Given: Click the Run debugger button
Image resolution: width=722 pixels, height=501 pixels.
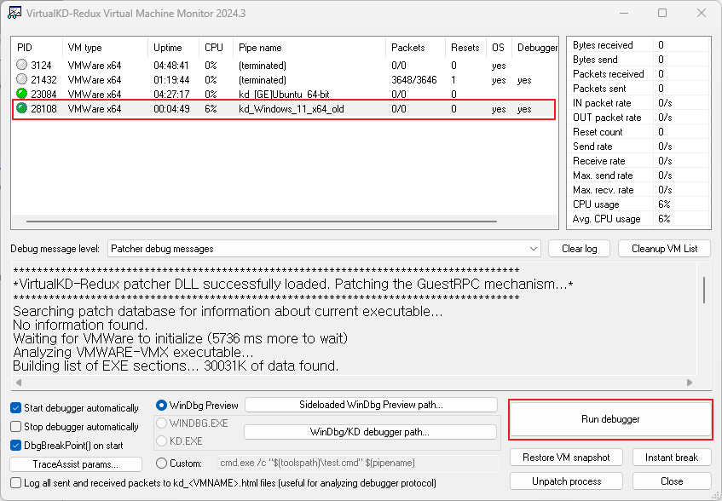Looking at the screenshot, I should 610,419.
